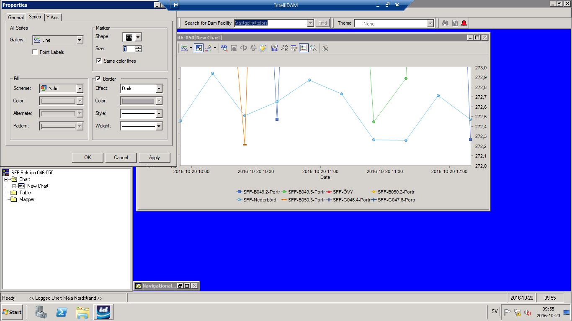572x321 pixels.
Task: Open chart properties wand icon
Action: pyautogui.click(x=325, y=48)
